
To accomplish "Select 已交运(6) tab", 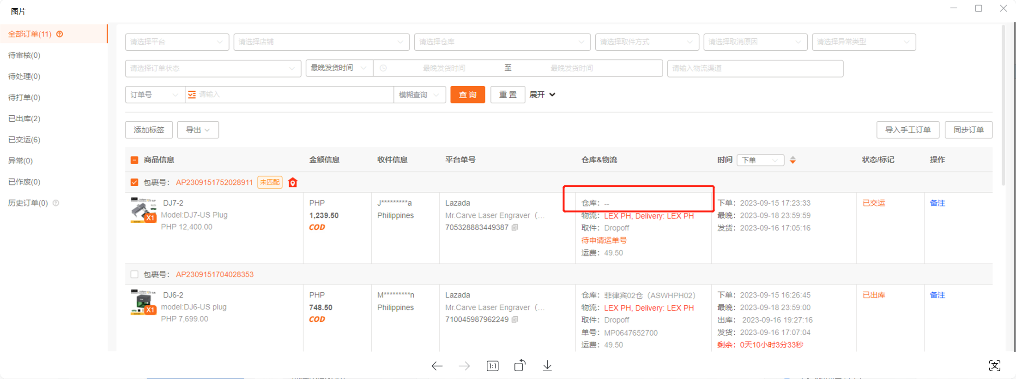I will (24, 140).
